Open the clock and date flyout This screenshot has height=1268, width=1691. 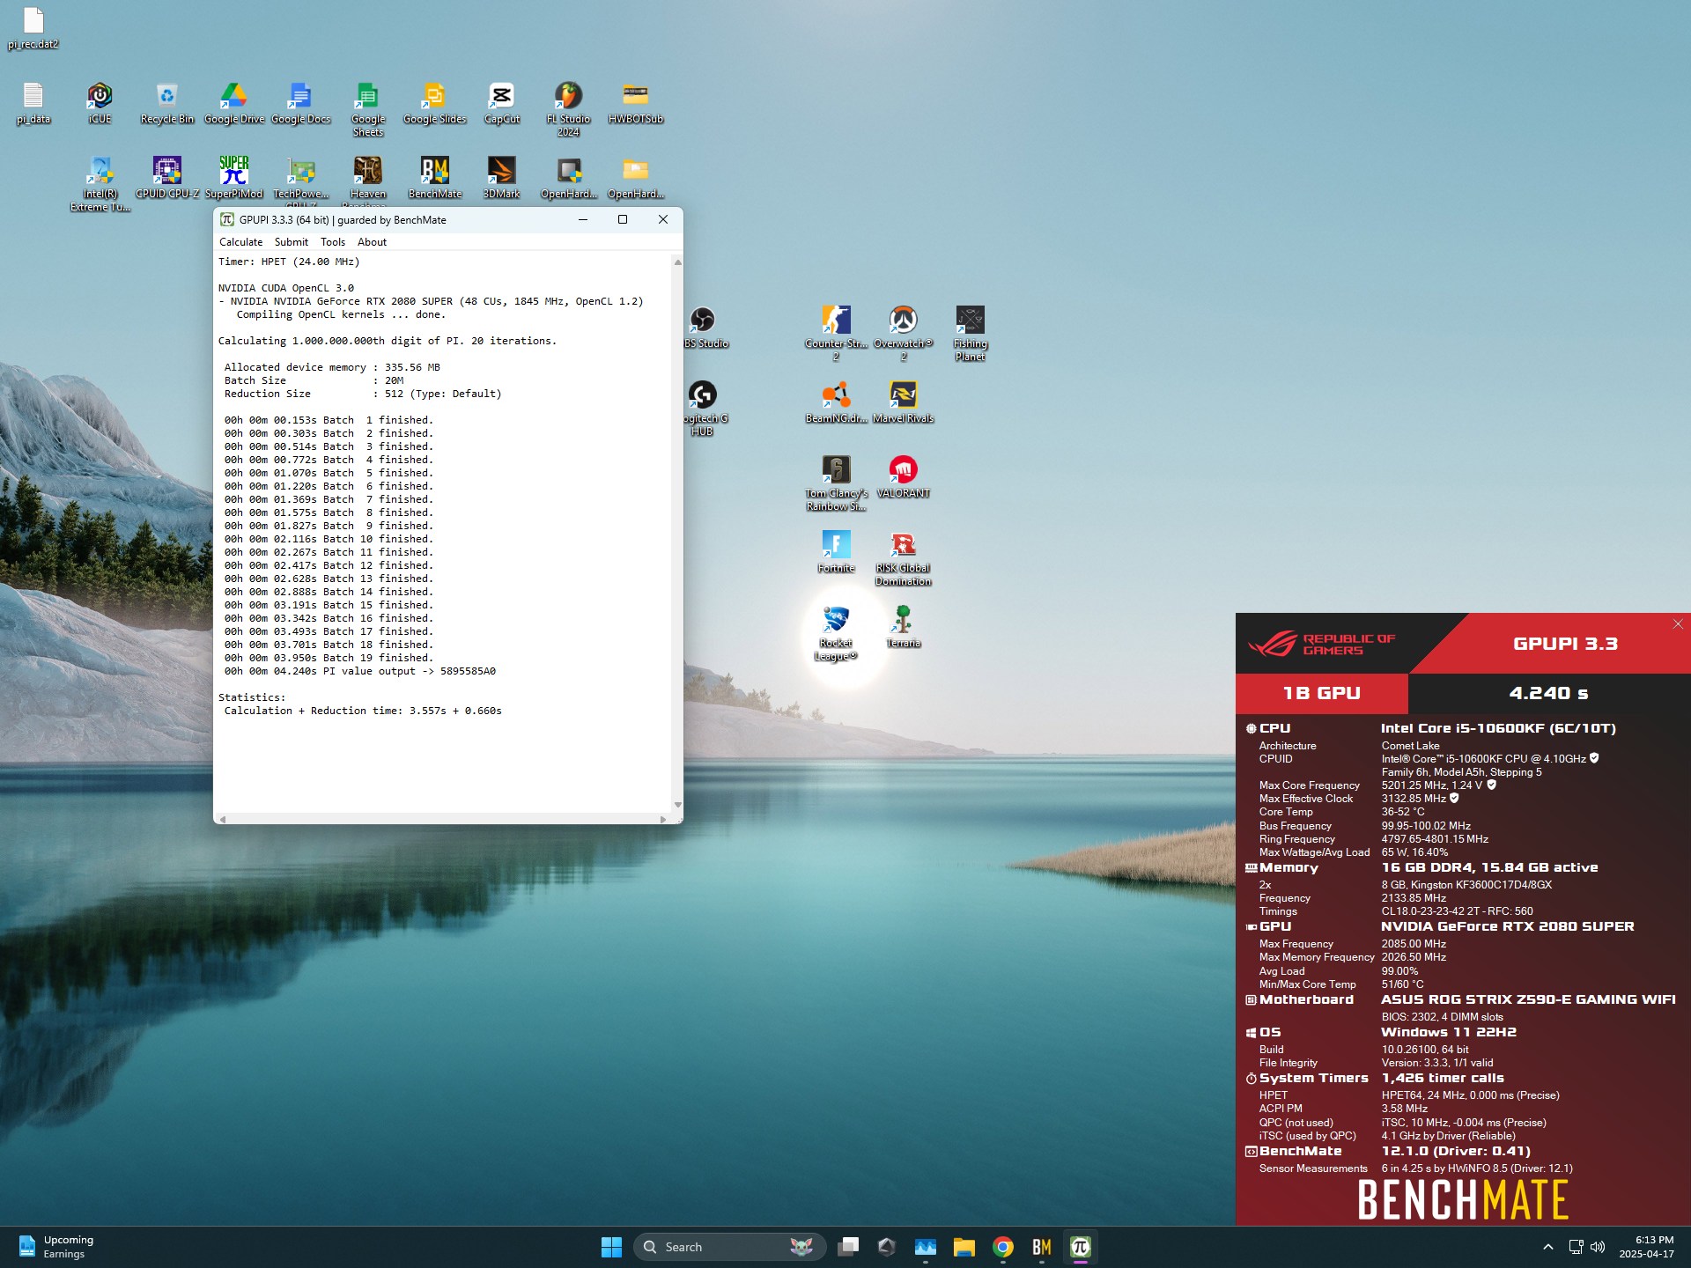click(x=1646, y=1247)
